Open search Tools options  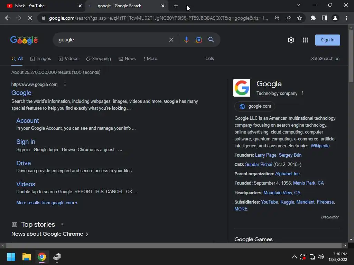208,59
